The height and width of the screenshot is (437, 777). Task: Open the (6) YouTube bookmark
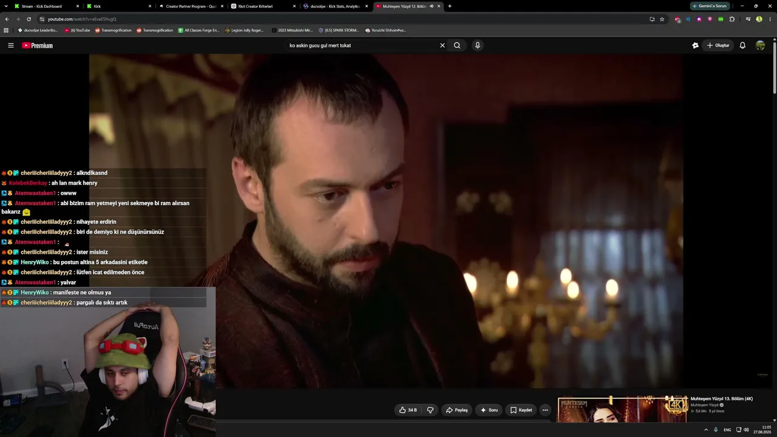[77, 30]
